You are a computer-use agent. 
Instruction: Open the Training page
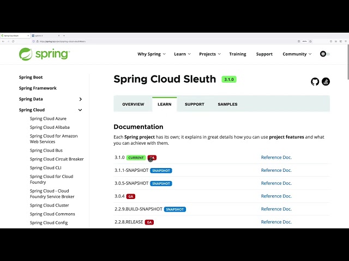click(x=238, y=54)
